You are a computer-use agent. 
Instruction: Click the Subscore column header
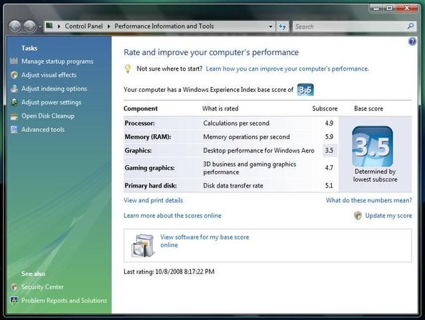click(325, 108)
